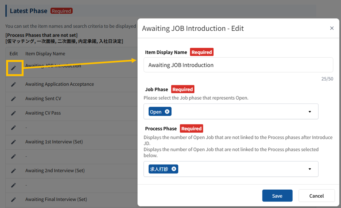This screenshot has width=341, height=208.
Task: Remove the 求人打診 tag from Process Phase
Action: 174,169
